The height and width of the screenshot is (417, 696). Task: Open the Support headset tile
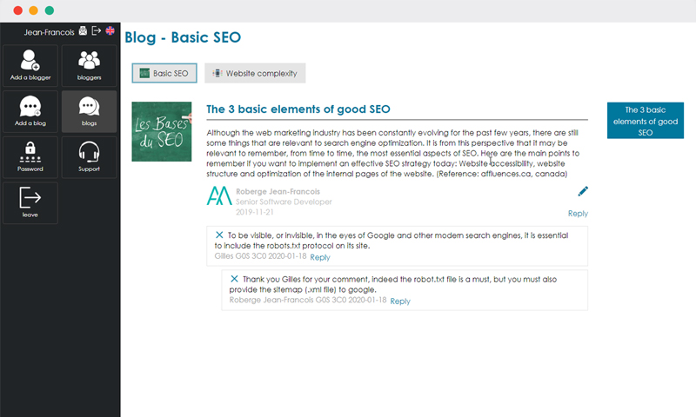click(x=90, y=157)
